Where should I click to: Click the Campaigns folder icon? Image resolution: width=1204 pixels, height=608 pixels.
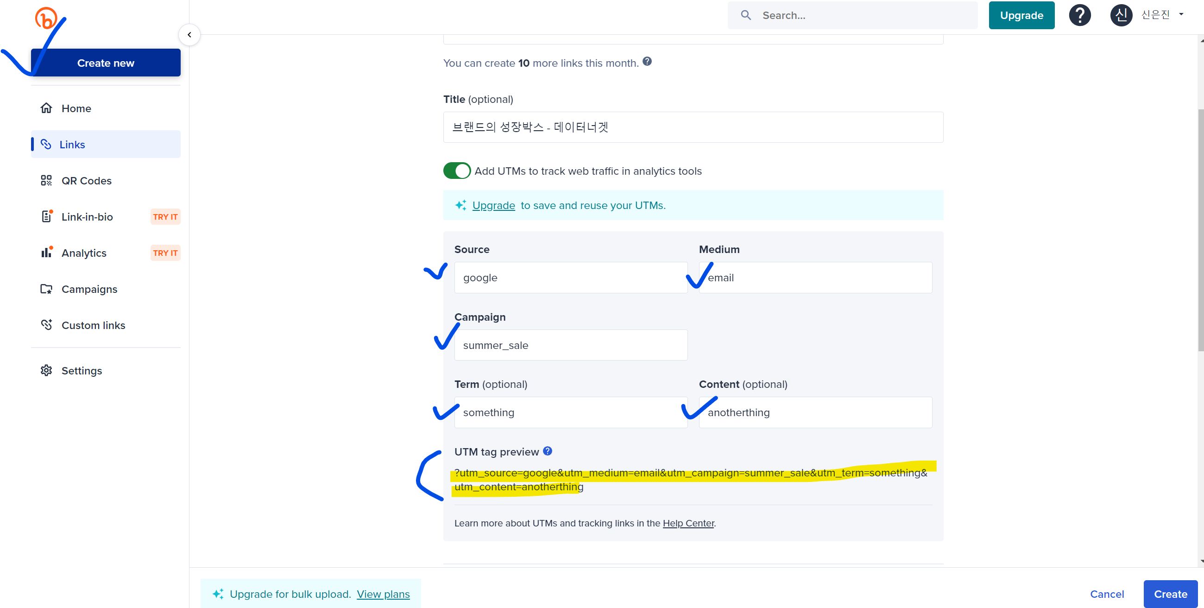[46, 289]
